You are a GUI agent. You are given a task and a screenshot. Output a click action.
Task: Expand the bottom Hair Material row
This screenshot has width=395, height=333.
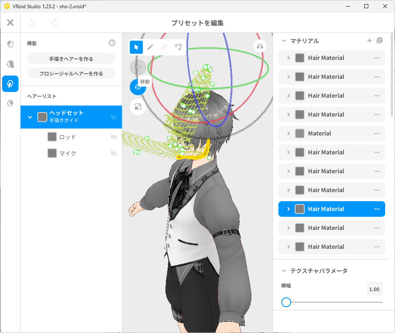click(x=288, y=247)
